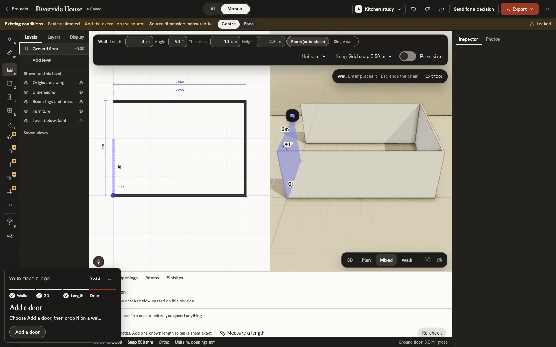This screenshot has height=347, width=556.
Task: Choose the dashed zone tool marked Z
Action: 10,83
